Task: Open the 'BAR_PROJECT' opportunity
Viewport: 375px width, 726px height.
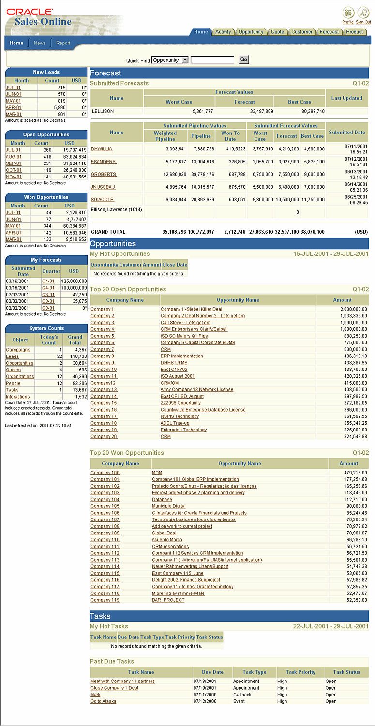Action: (x=168, y=601)
